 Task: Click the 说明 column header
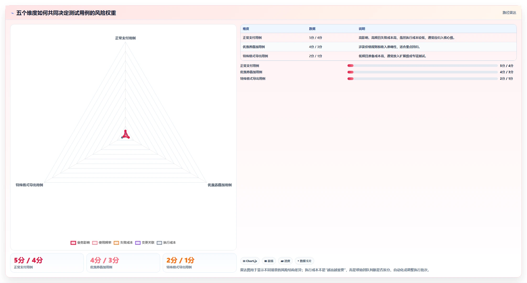tap(362, 29)
